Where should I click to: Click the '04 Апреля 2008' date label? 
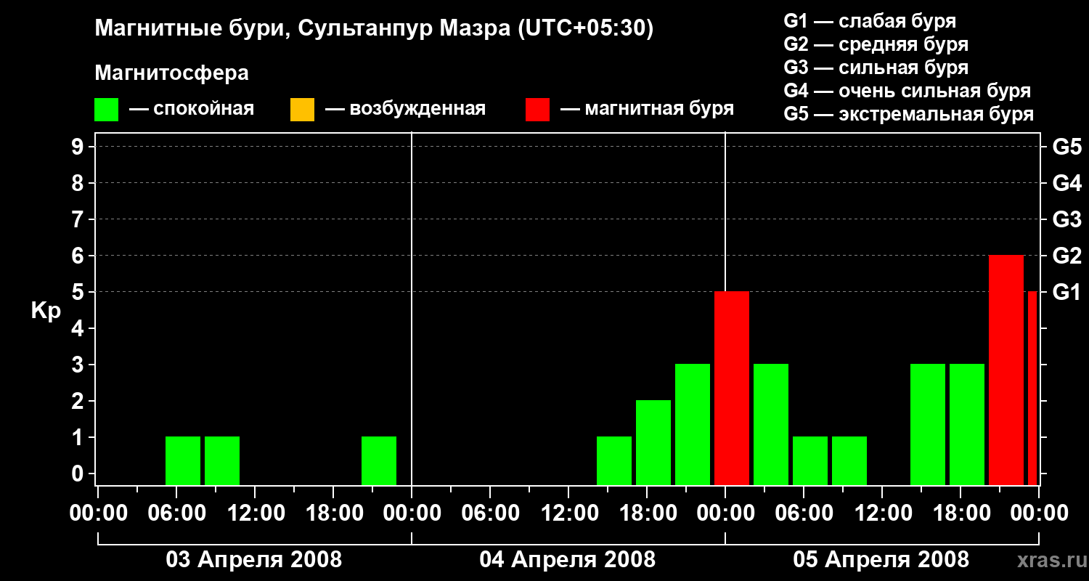coord(568,560)
